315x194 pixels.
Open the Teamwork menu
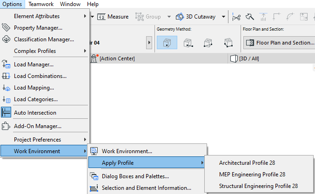[41, 4]
